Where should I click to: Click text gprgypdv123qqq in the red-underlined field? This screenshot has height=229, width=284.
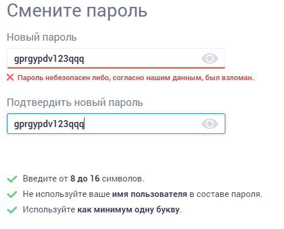click(49, 59)
